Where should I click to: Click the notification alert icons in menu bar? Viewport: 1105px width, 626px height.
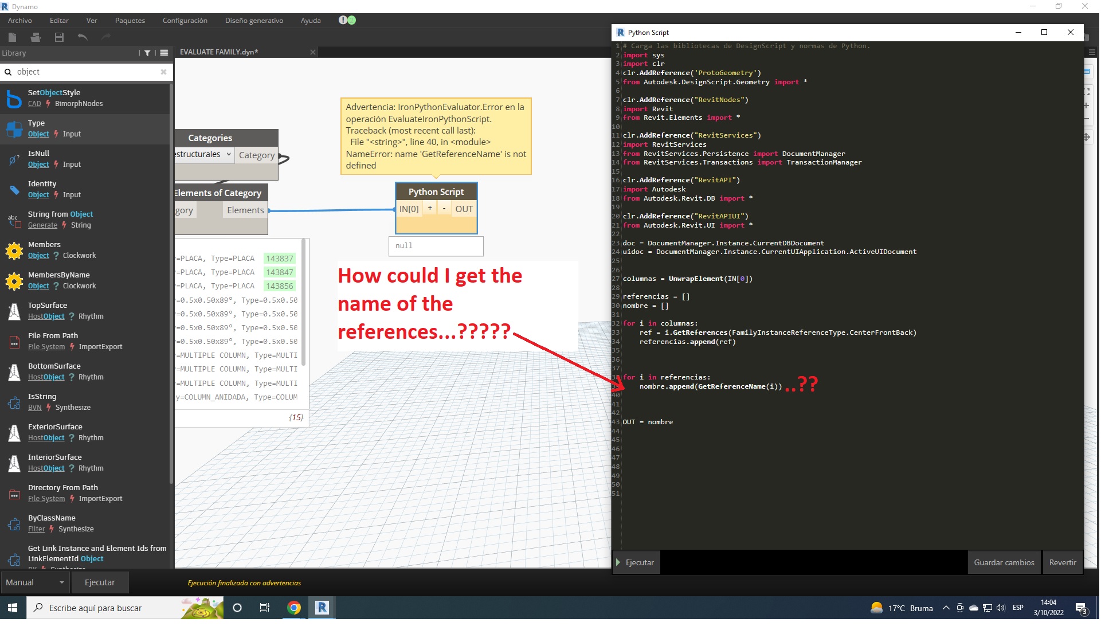pyautogui.click(x=347, y=21)
